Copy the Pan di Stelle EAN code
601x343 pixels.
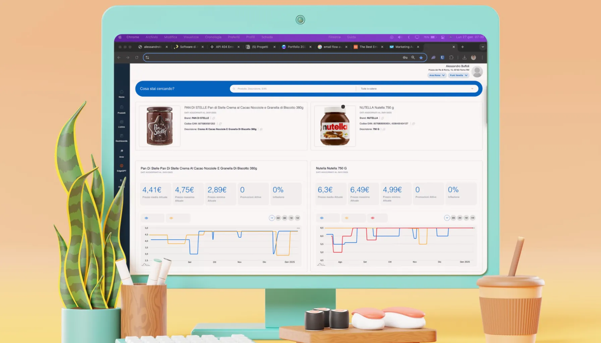point(220,124)
